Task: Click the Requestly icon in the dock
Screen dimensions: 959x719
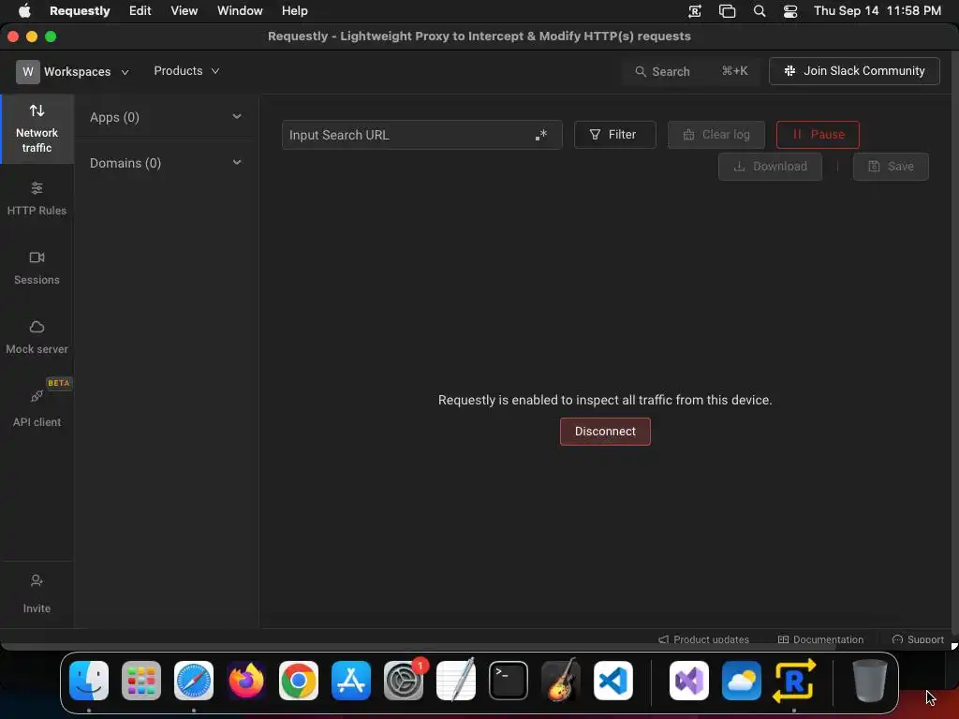Action: [794, 681]
